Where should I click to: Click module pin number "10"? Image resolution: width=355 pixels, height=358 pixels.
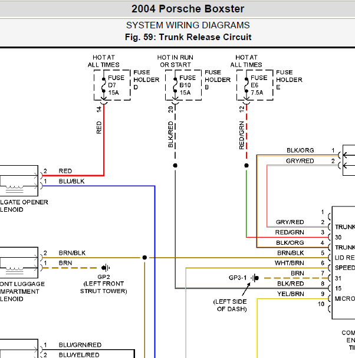(x=321, y=304)
